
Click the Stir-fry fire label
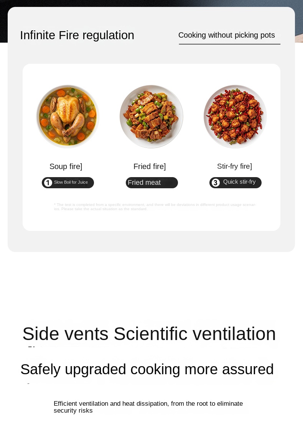pos(234,166)
